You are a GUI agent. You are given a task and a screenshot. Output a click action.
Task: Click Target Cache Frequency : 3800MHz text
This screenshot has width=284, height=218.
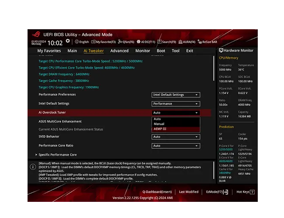coord(64,81)
